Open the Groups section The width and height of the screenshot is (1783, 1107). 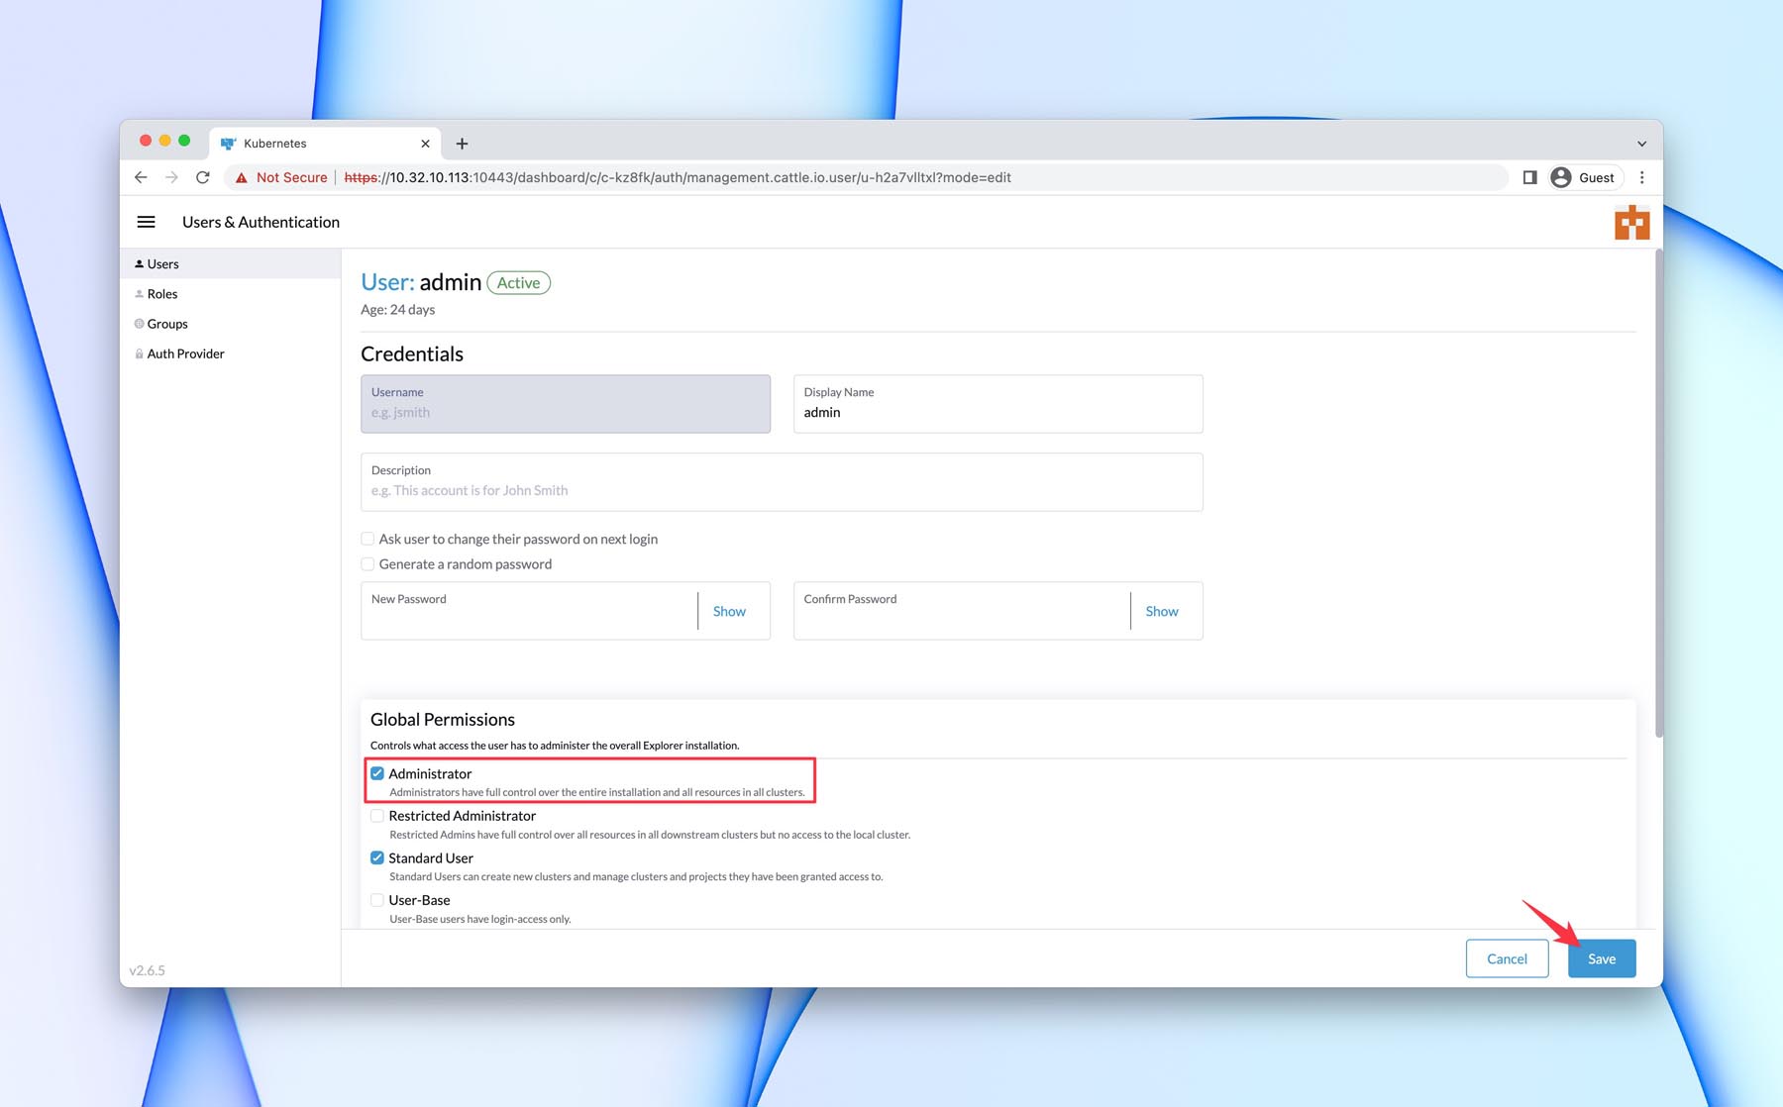point(230,324)
